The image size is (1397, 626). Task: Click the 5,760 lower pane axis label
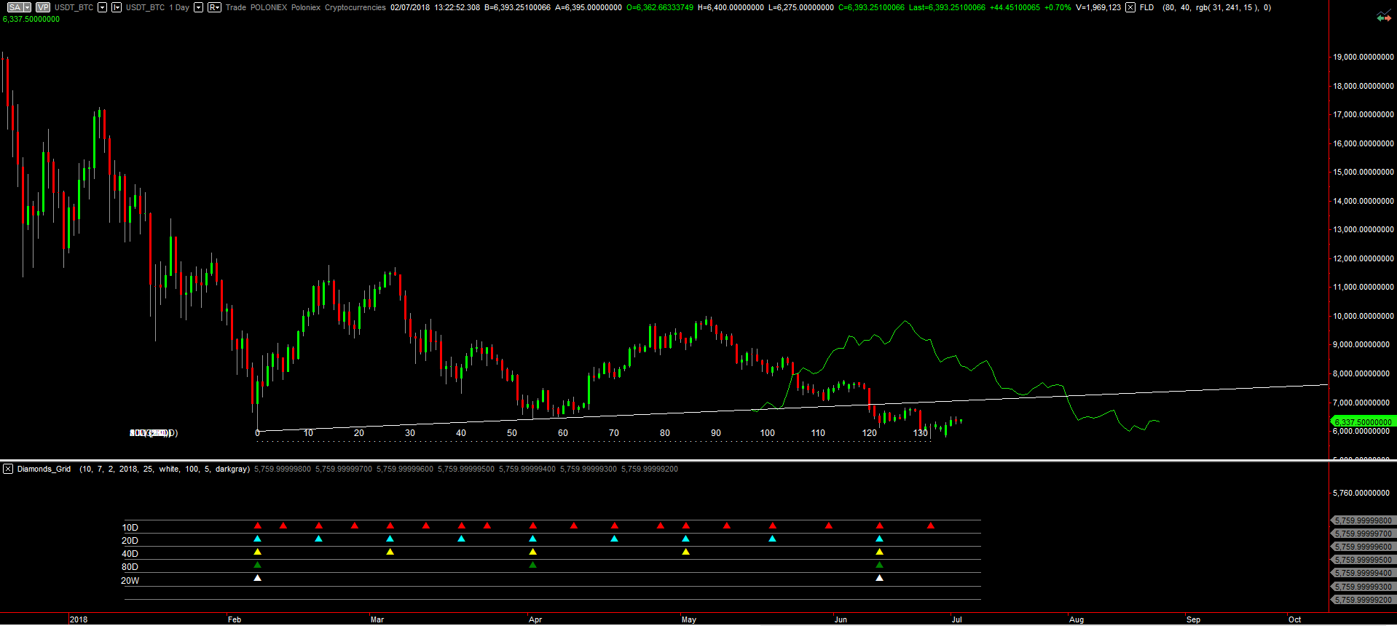click(x=1361, y=493)
